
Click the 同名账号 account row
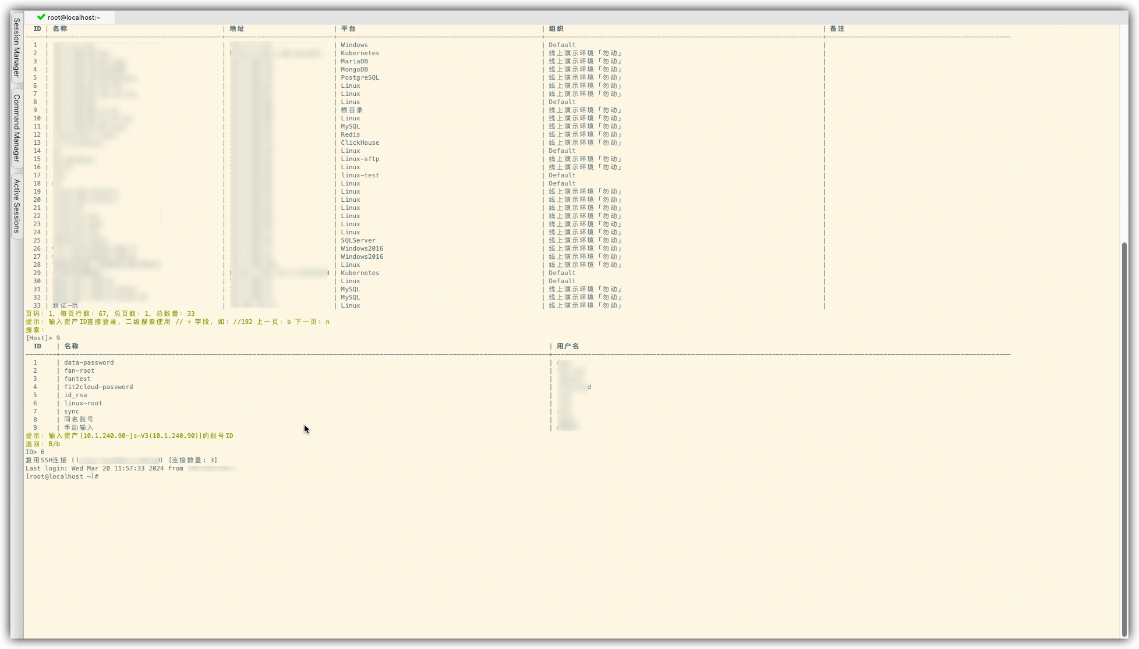click(x=79, y=419)
